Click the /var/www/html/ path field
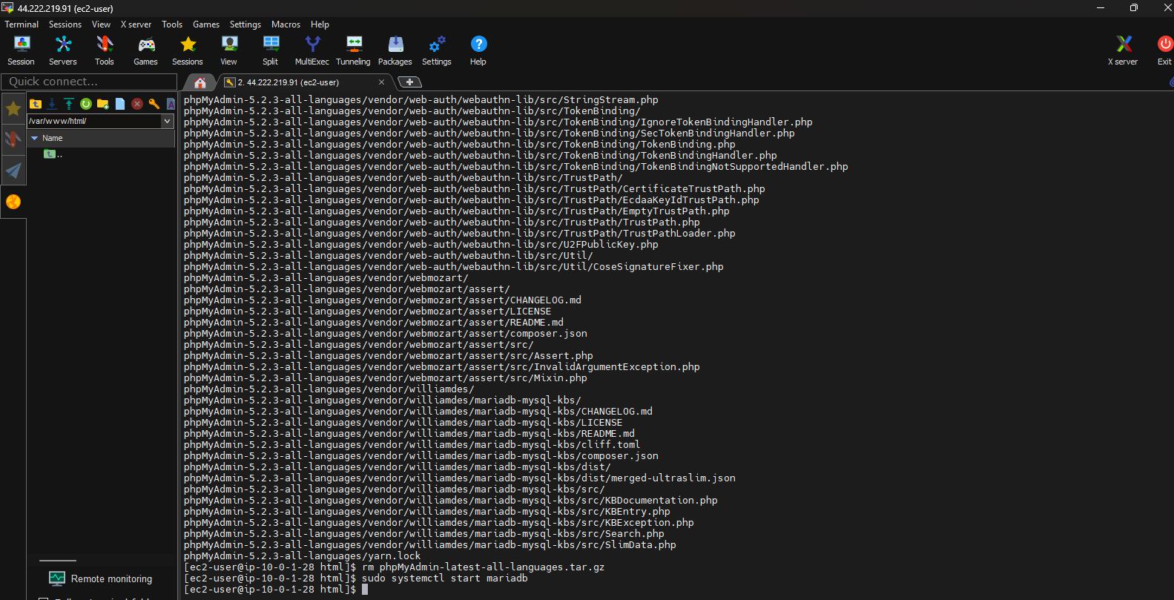Screen dimensions: 1174x600 (94, 121)
